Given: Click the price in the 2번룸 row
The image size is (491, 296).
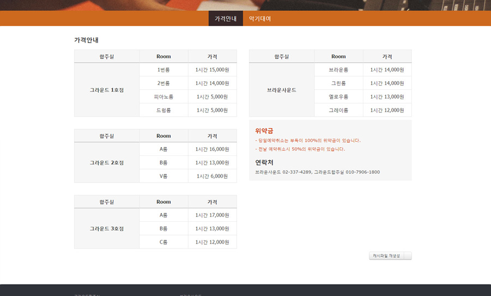Looking at the screenshot, I should pos(212,83).
